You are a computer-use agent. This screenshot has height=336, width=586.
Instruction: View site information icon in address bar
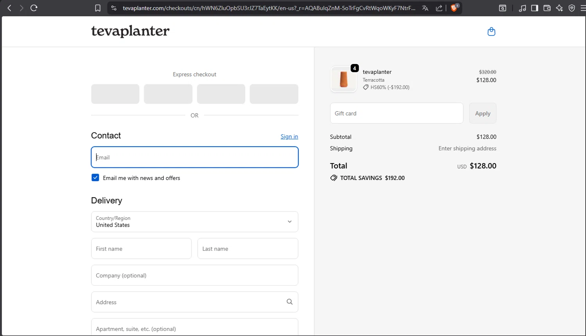pyautogui.click(x=114, y=8)
